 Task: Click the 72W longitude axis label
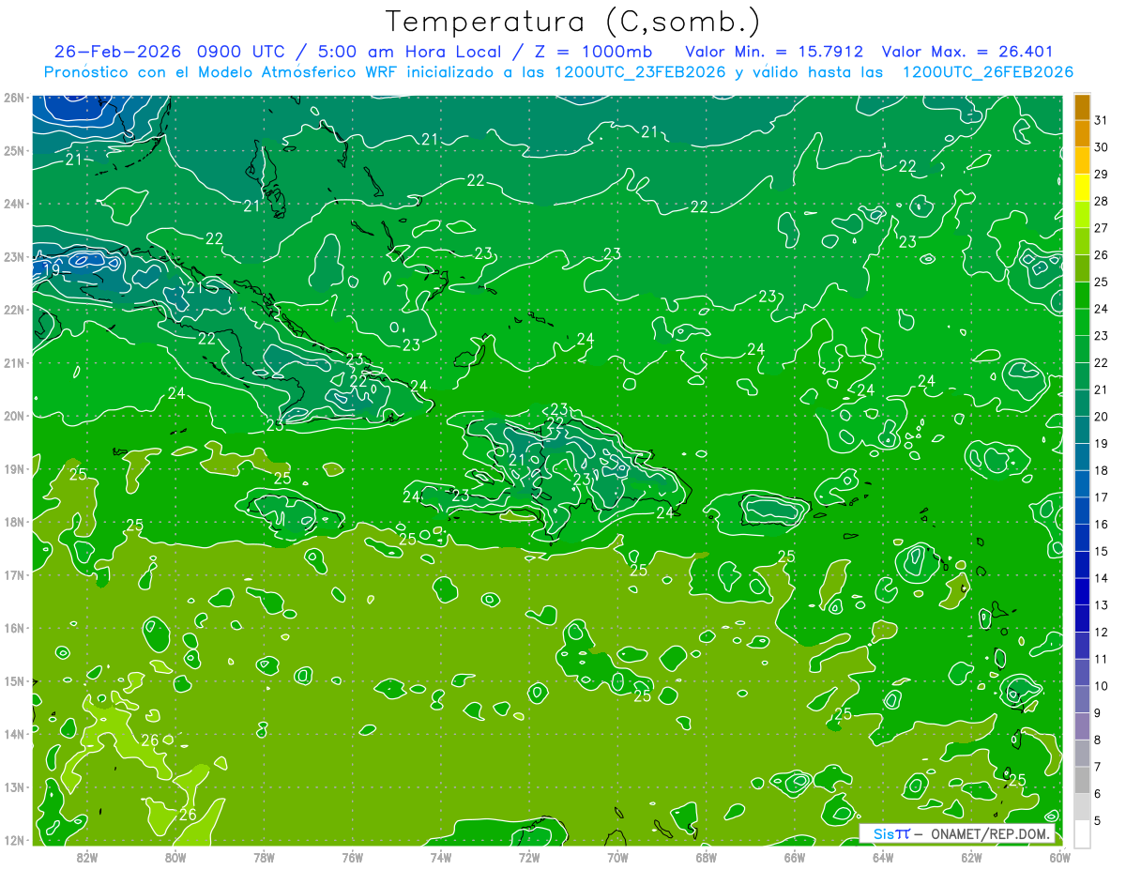(x=529, y=857)
